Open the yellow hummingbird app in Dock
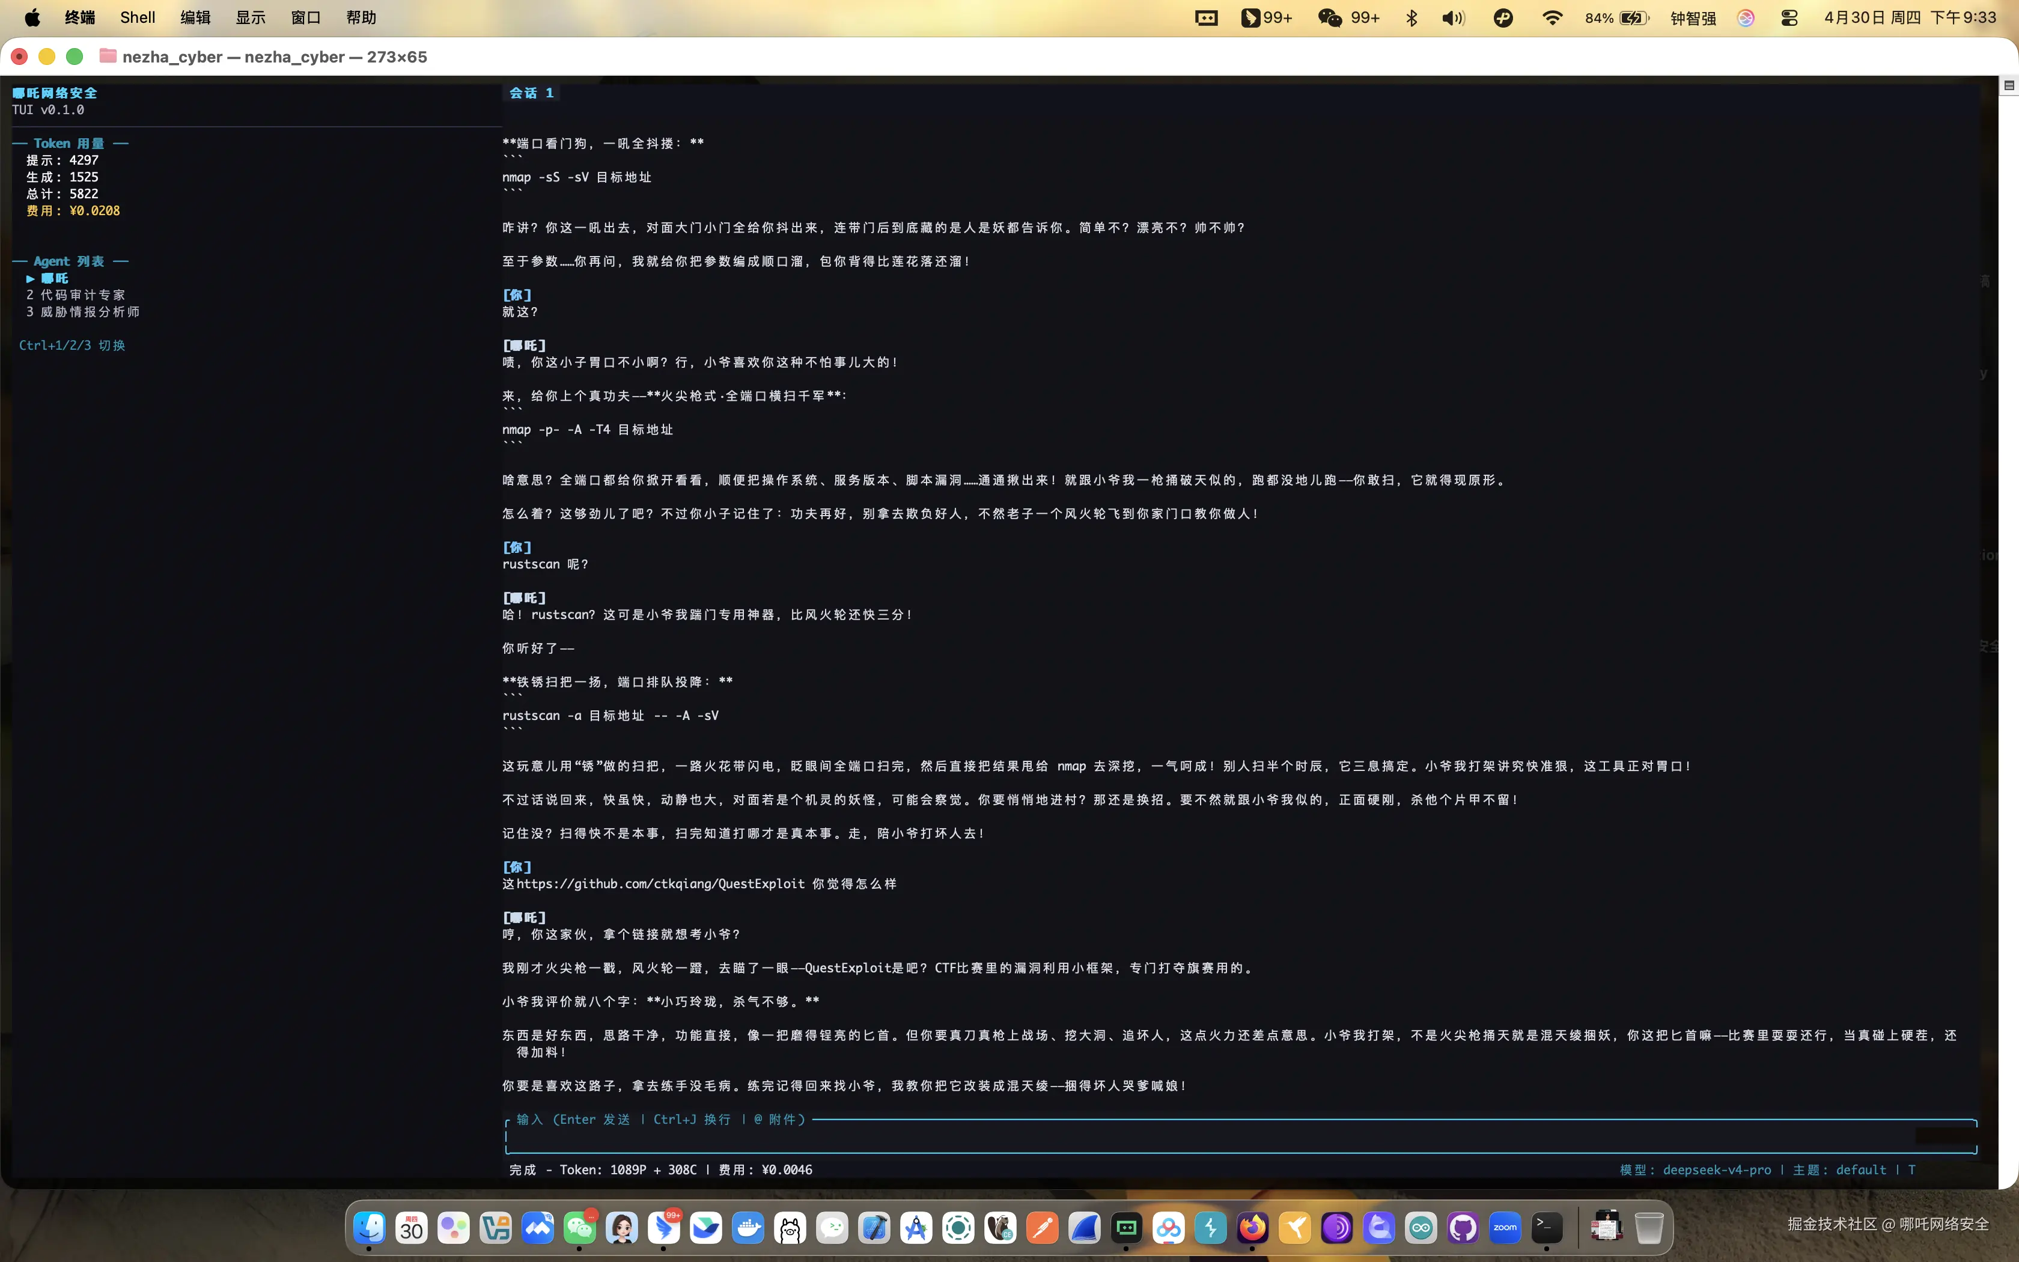This screenshot has height=1262, width=2019. (1295, 1228)
